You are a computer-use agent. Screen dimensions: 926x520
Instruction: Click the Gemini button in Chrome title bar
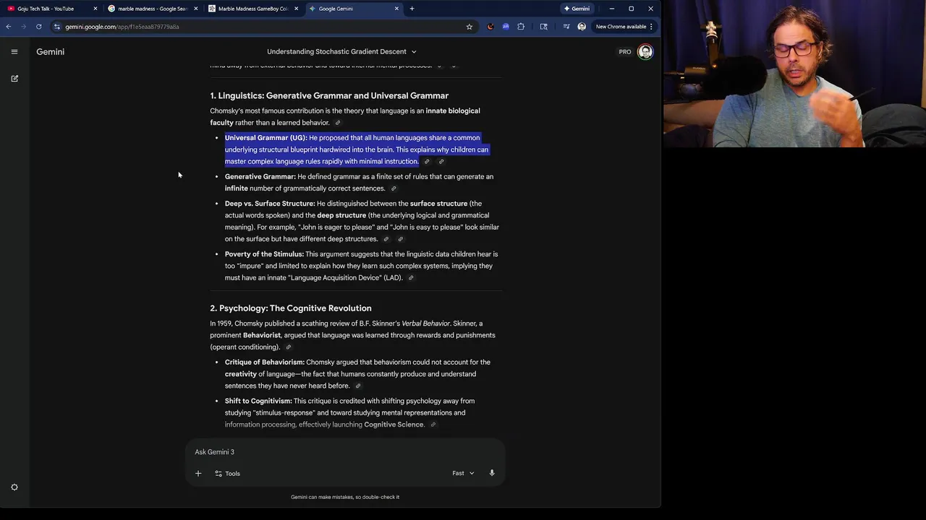point(577,9)
